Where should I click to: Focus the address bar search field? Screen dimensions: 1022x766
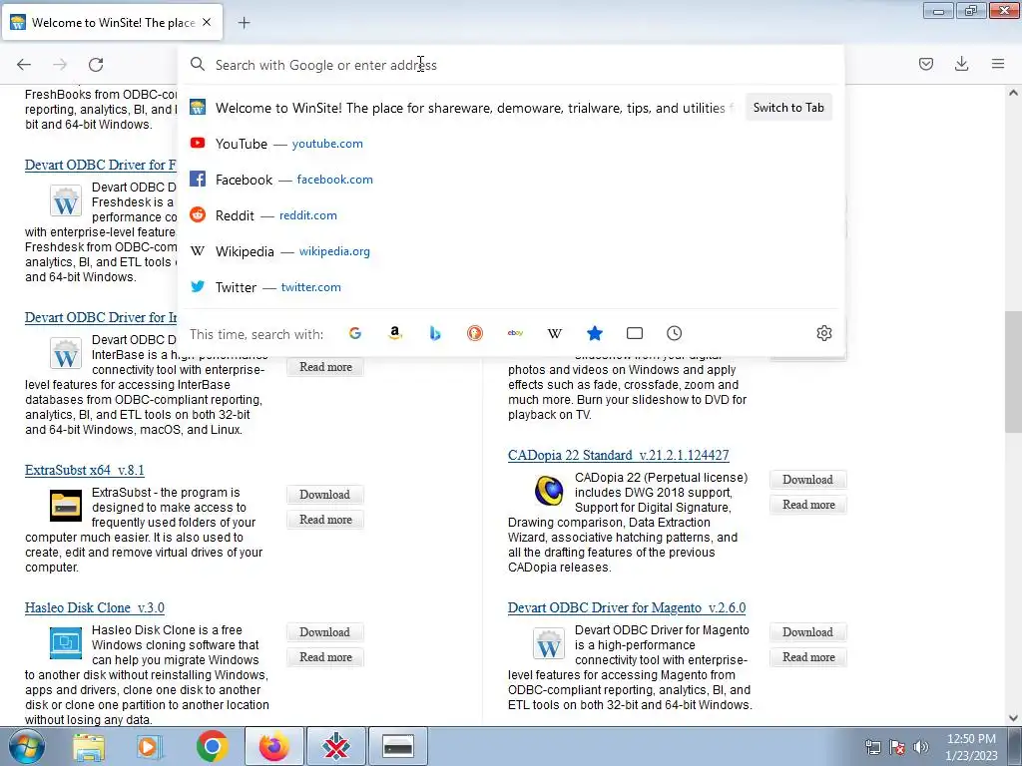(511, 65)
